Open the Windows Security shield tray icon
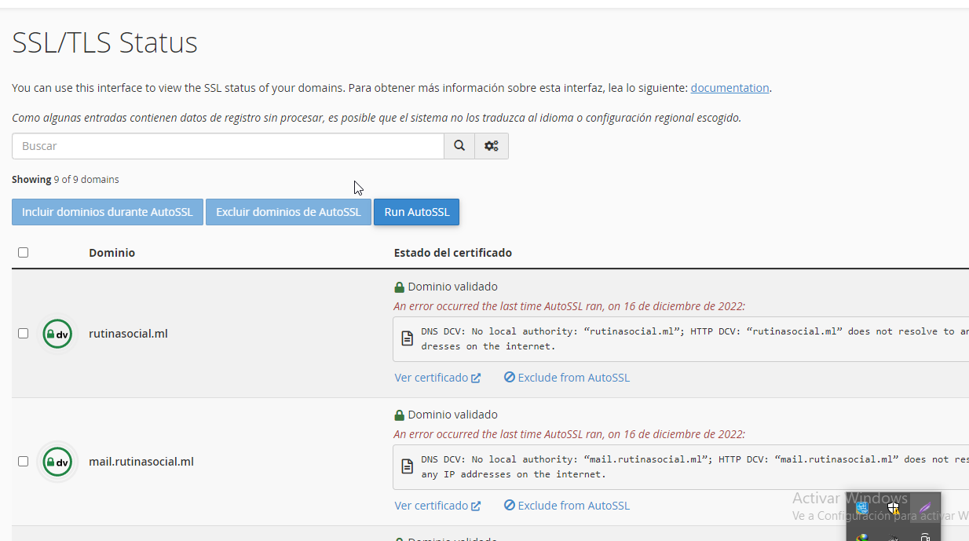This screenshot has width=969, height=541. click(x=893, y=508)
